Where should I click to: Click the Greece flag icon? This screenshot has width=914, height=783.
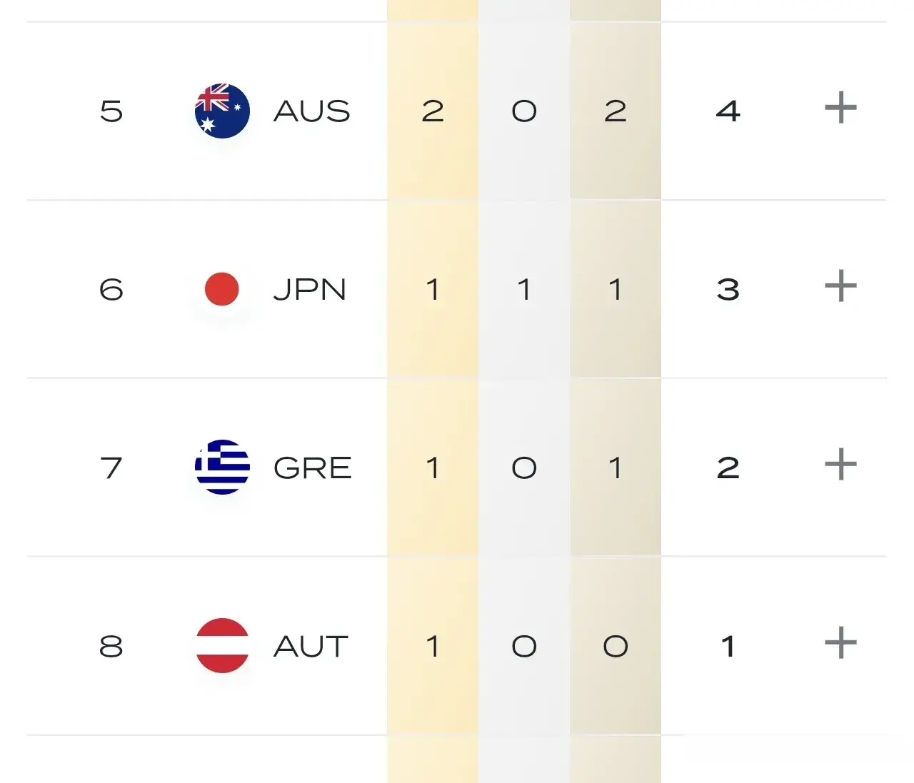[222, 468]
